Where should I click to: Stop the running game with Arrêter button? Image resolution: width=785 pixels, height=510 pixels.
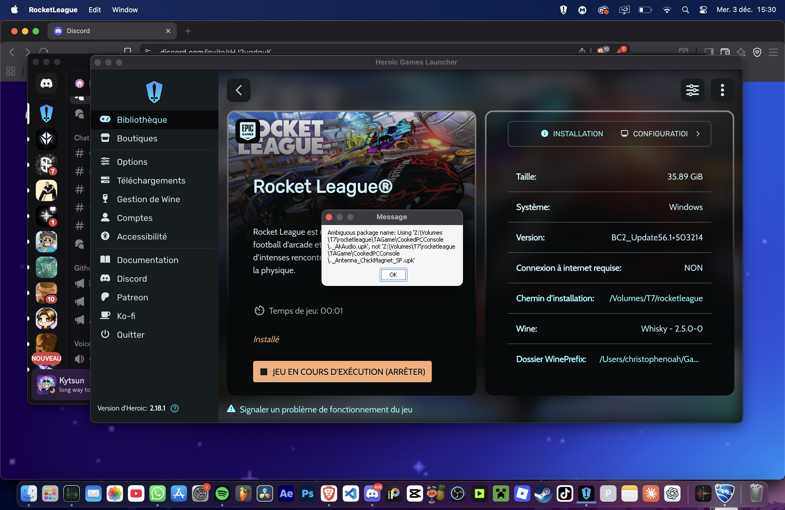[x=342, y=372]
